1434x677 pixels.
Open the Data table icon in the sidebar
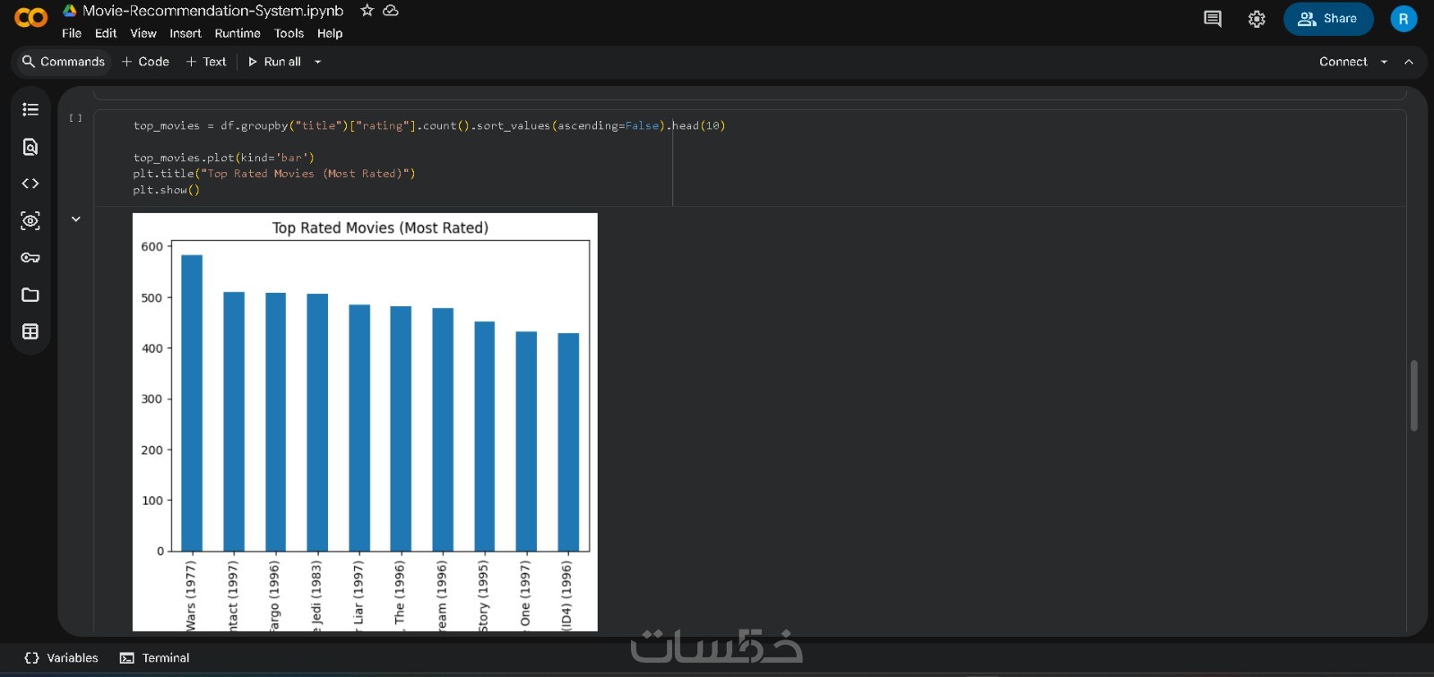click(x=30, y=331)
